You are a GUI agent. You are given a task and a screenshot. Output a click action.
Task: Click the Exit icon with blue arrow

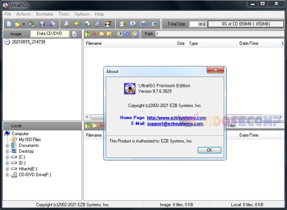tap(154, 24)
